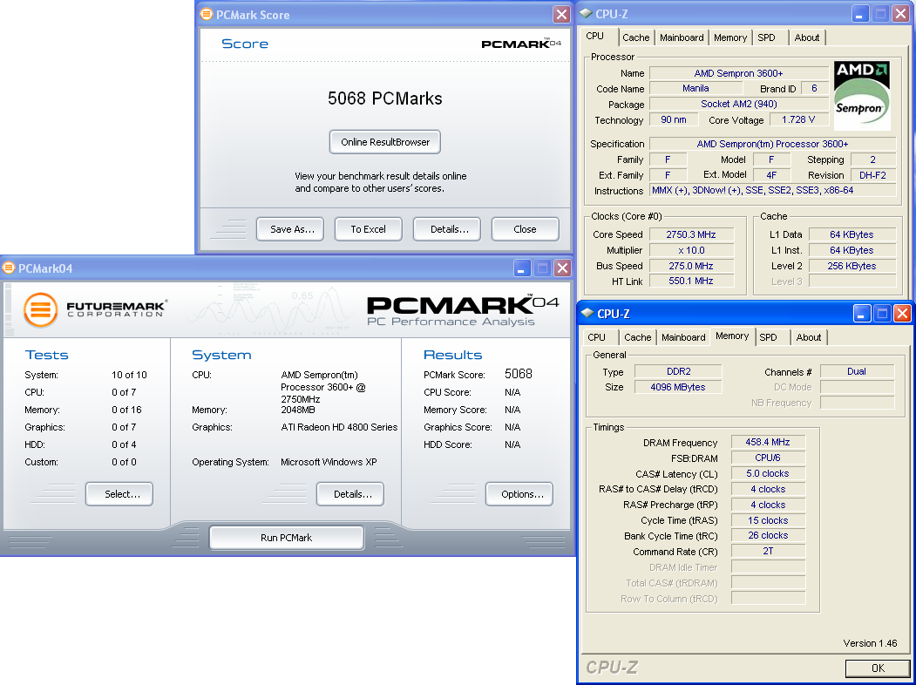Click Bank Cycle Time value 26 clocks
Image resolution: width=916 pixels, height=685 pixels.
point(768,535)
